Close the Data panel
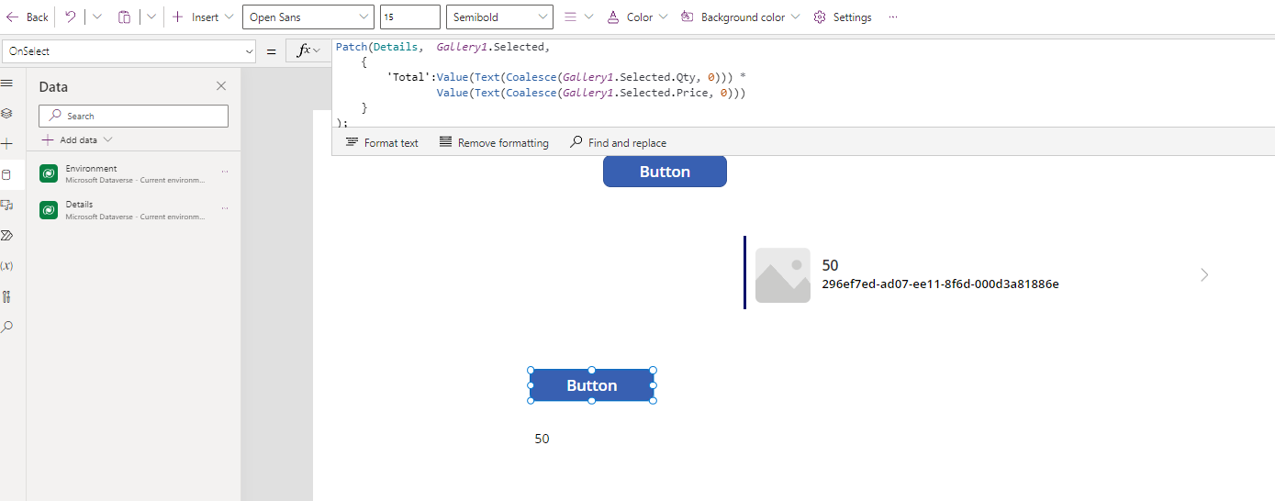Viewport: 1275px width, 501px height. pos(221,86)
